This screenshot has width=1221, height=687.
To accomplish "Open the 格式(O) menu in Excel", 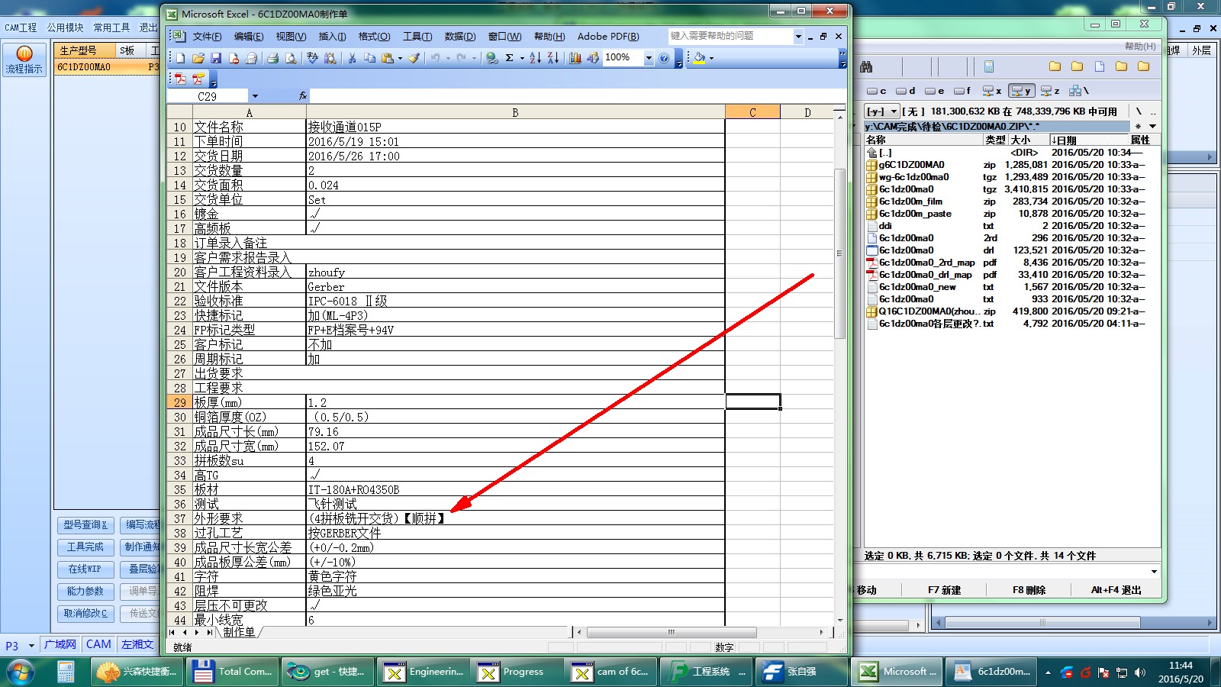I will [x=374, y=37].
